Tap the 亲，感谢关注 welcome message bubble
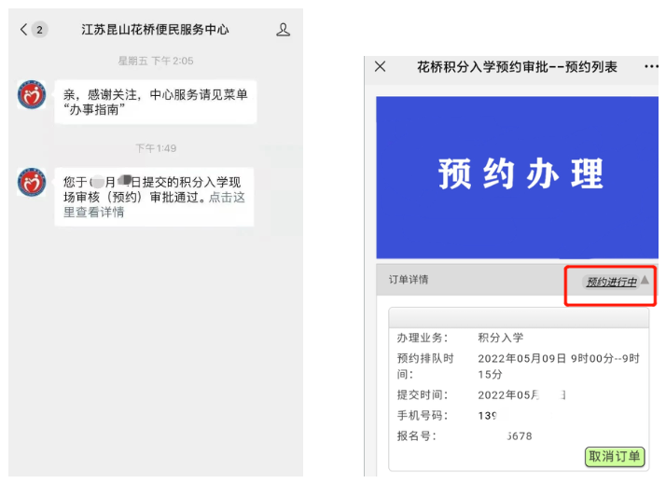 pos(154,102)
